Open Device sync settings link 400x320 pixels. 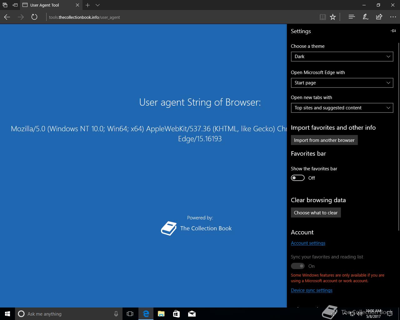coord(312,290)
